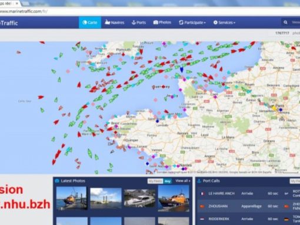Expand the Services dropdown
The height and width of the screenshot is (225, 300).
[224, 22]
